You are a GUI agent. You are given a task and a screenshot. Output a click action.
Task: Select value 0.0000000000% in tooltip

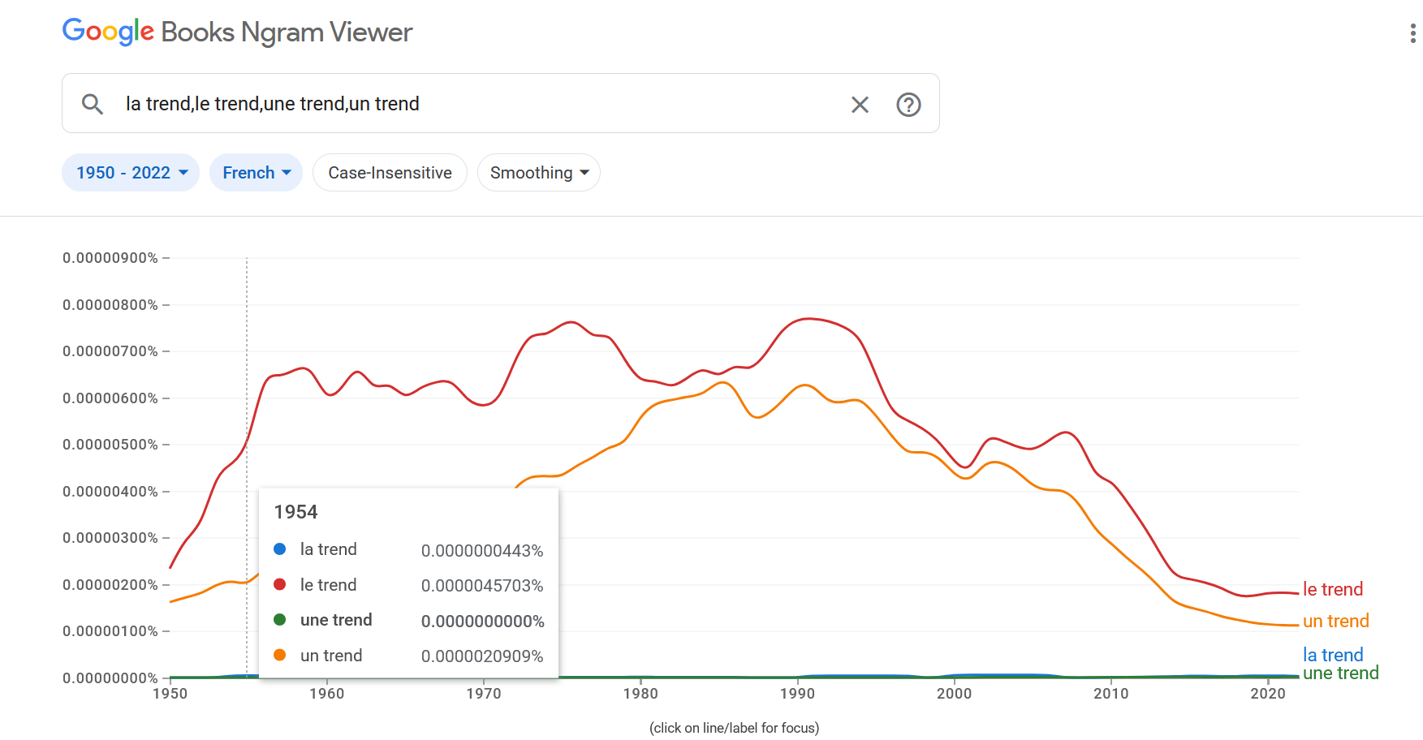[x=482, y=622]
